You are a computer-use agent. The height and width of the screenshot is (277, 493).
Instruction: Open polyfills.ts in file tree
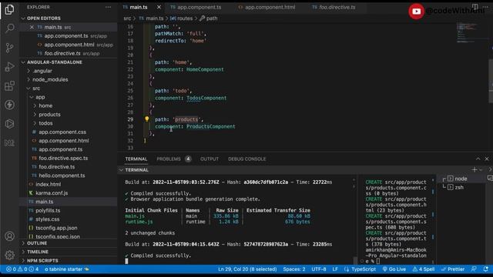(x=48, y=211)
